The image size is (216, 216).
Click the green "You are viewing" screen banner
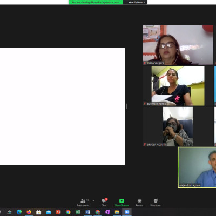(96, 2)
